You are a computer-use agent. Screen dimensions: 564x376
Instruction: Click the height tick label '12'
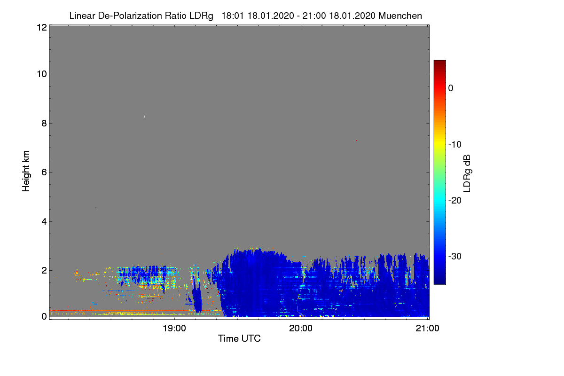tap(41, 27)
